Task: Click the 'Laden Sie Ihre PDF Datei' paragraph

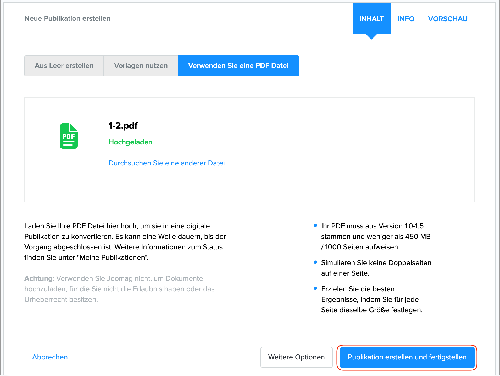Action: click(125, 242)
